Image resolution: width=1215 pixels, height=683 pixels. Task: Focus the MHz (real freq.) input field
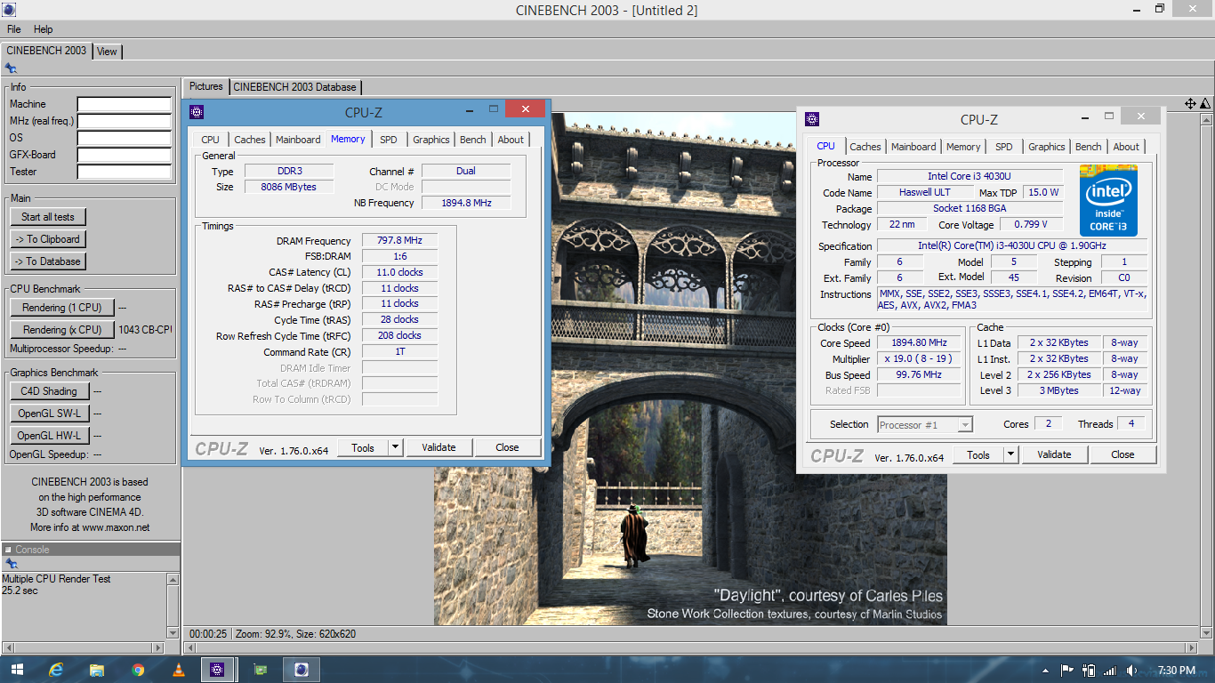point(124,122)
